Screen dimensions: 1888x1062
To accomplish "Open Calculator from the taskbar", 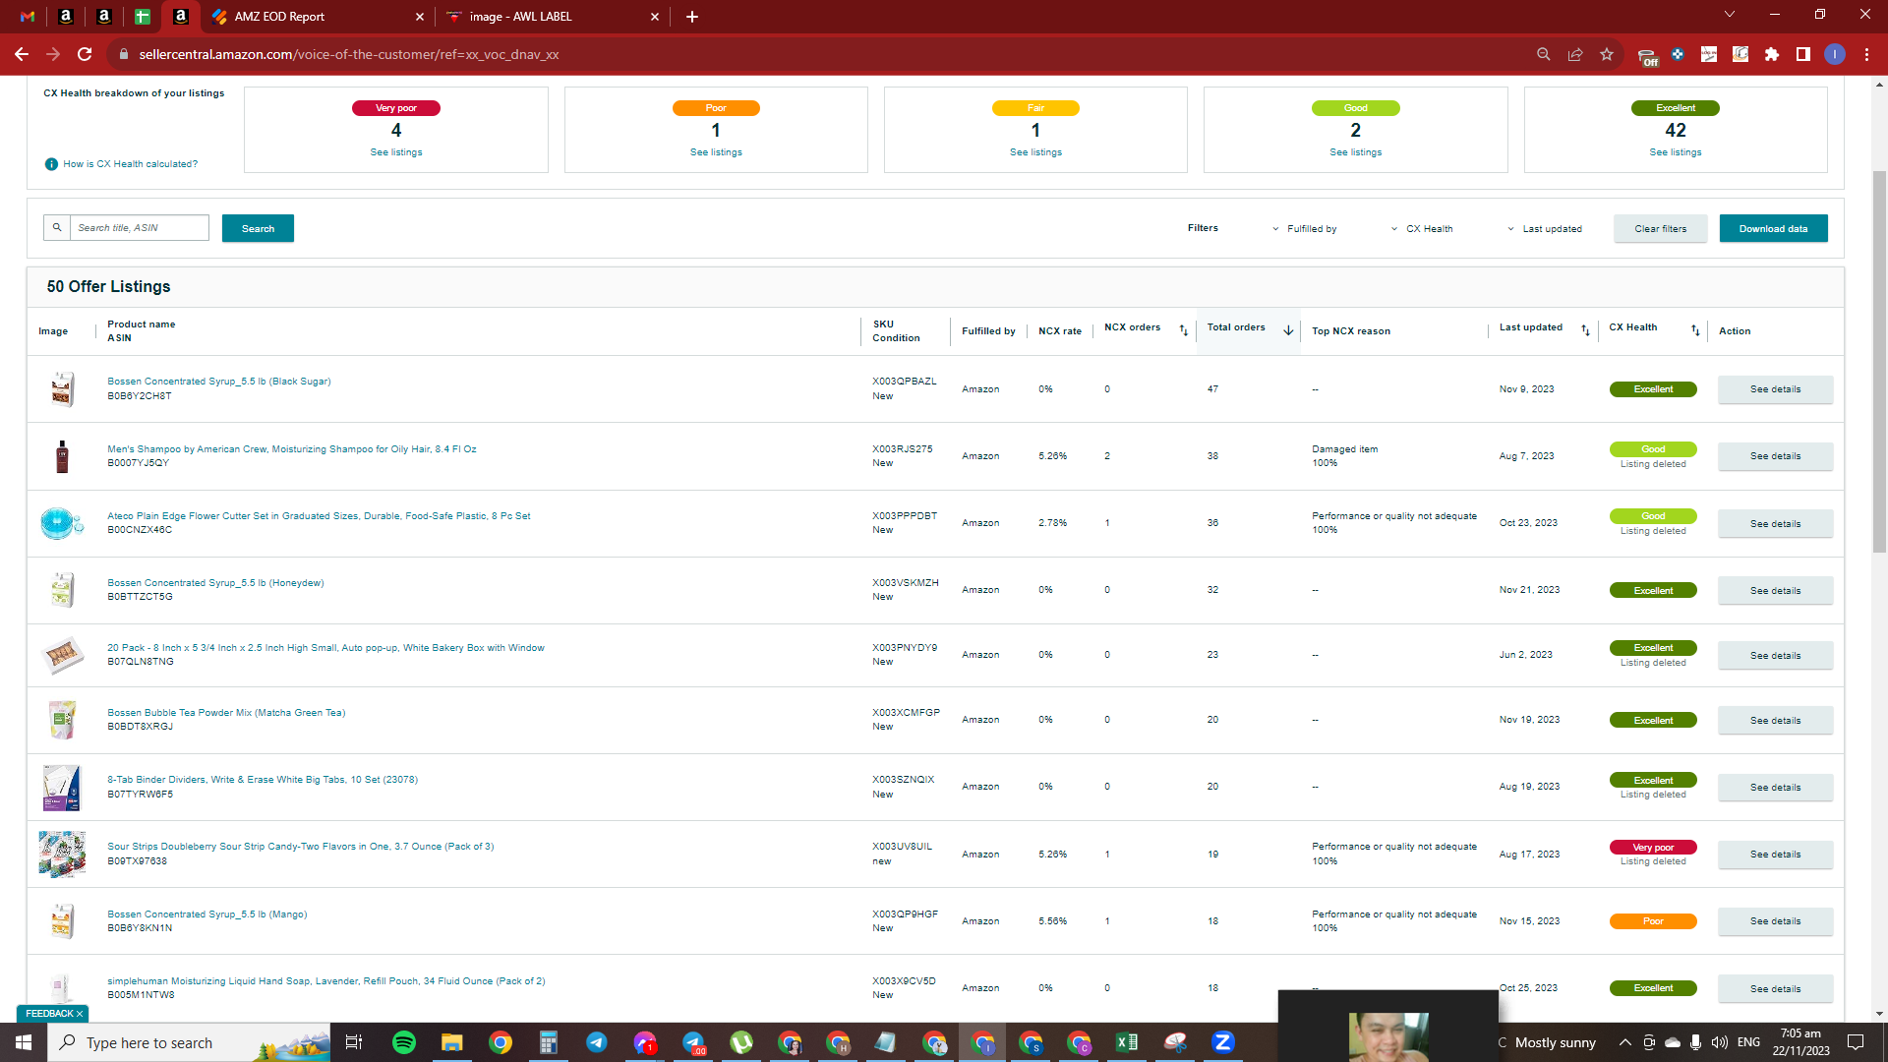I will point(548,1042).
